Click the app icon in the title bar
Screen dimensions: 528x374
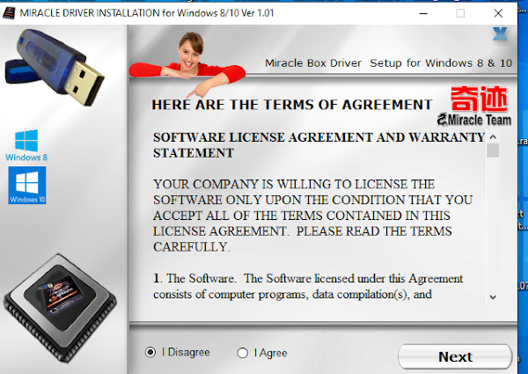click(9, 13)
